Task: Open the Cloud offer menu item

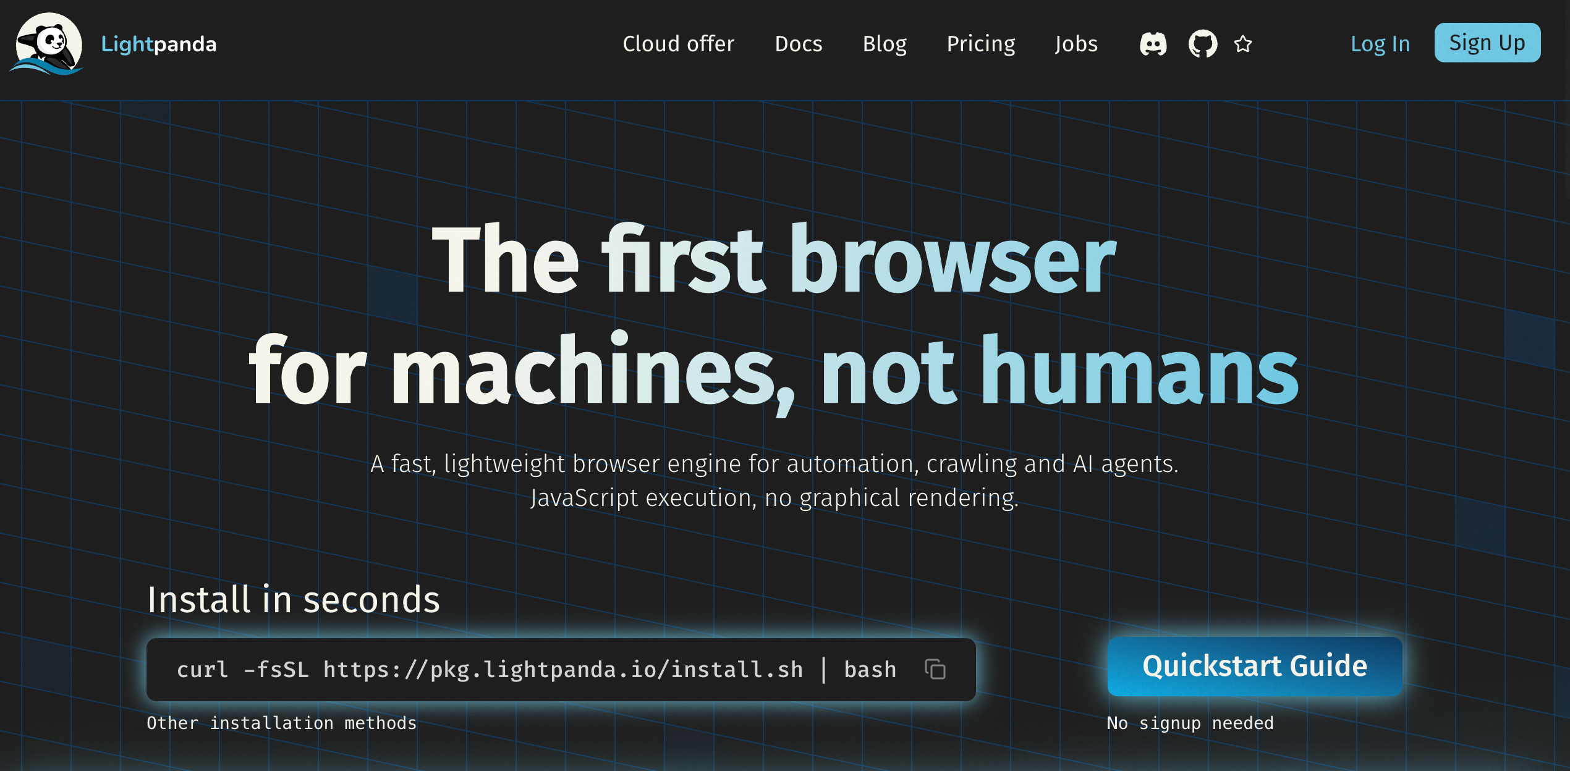Action: (678, 44)
